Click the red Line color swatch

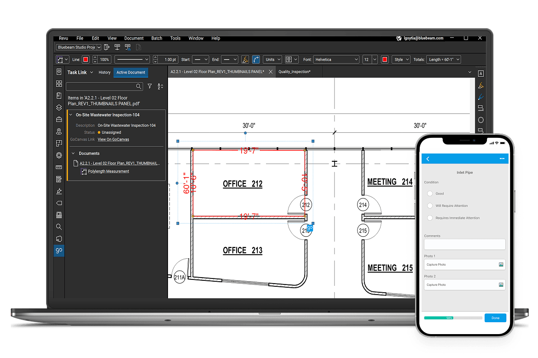(x=86, y=60)
